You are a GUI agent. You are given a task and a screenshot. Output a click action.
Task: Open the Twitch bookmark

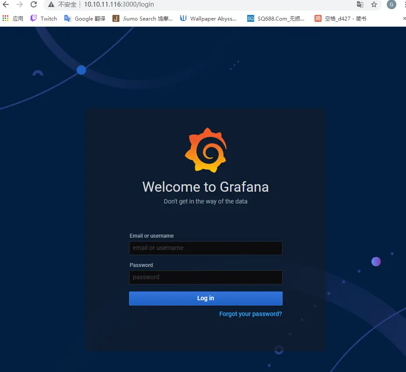44,18
